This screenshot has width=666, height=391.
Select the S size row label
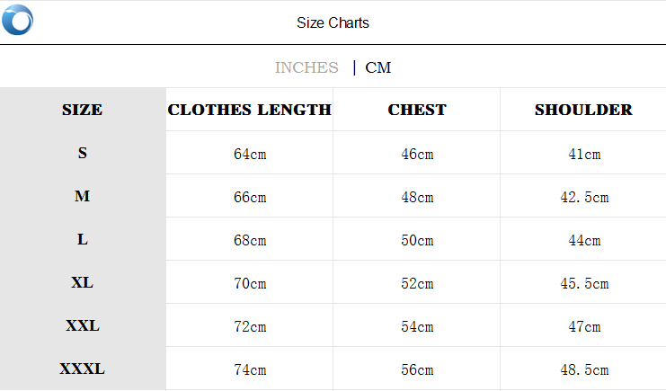coord(83,153)
